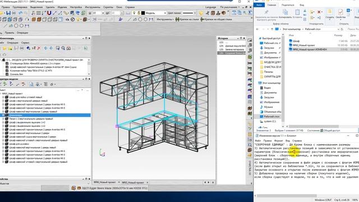
Task: Click the scissors-like tools icon near Цвет линии
Action: pyautogui.click(x=208, y=13)
